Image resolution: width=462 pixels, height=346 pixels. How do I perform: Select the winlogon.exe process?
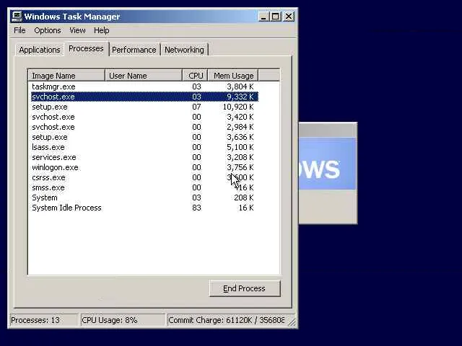[144, 167]
